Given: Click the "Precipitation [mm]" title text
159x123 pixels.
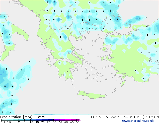Looking at the screenshot, I should pos(16,117).
